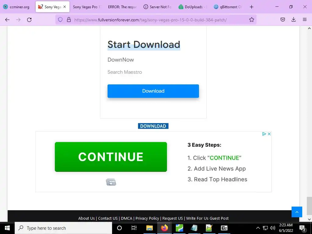Open Cortana circle icon on taskbar

point(119,228)
